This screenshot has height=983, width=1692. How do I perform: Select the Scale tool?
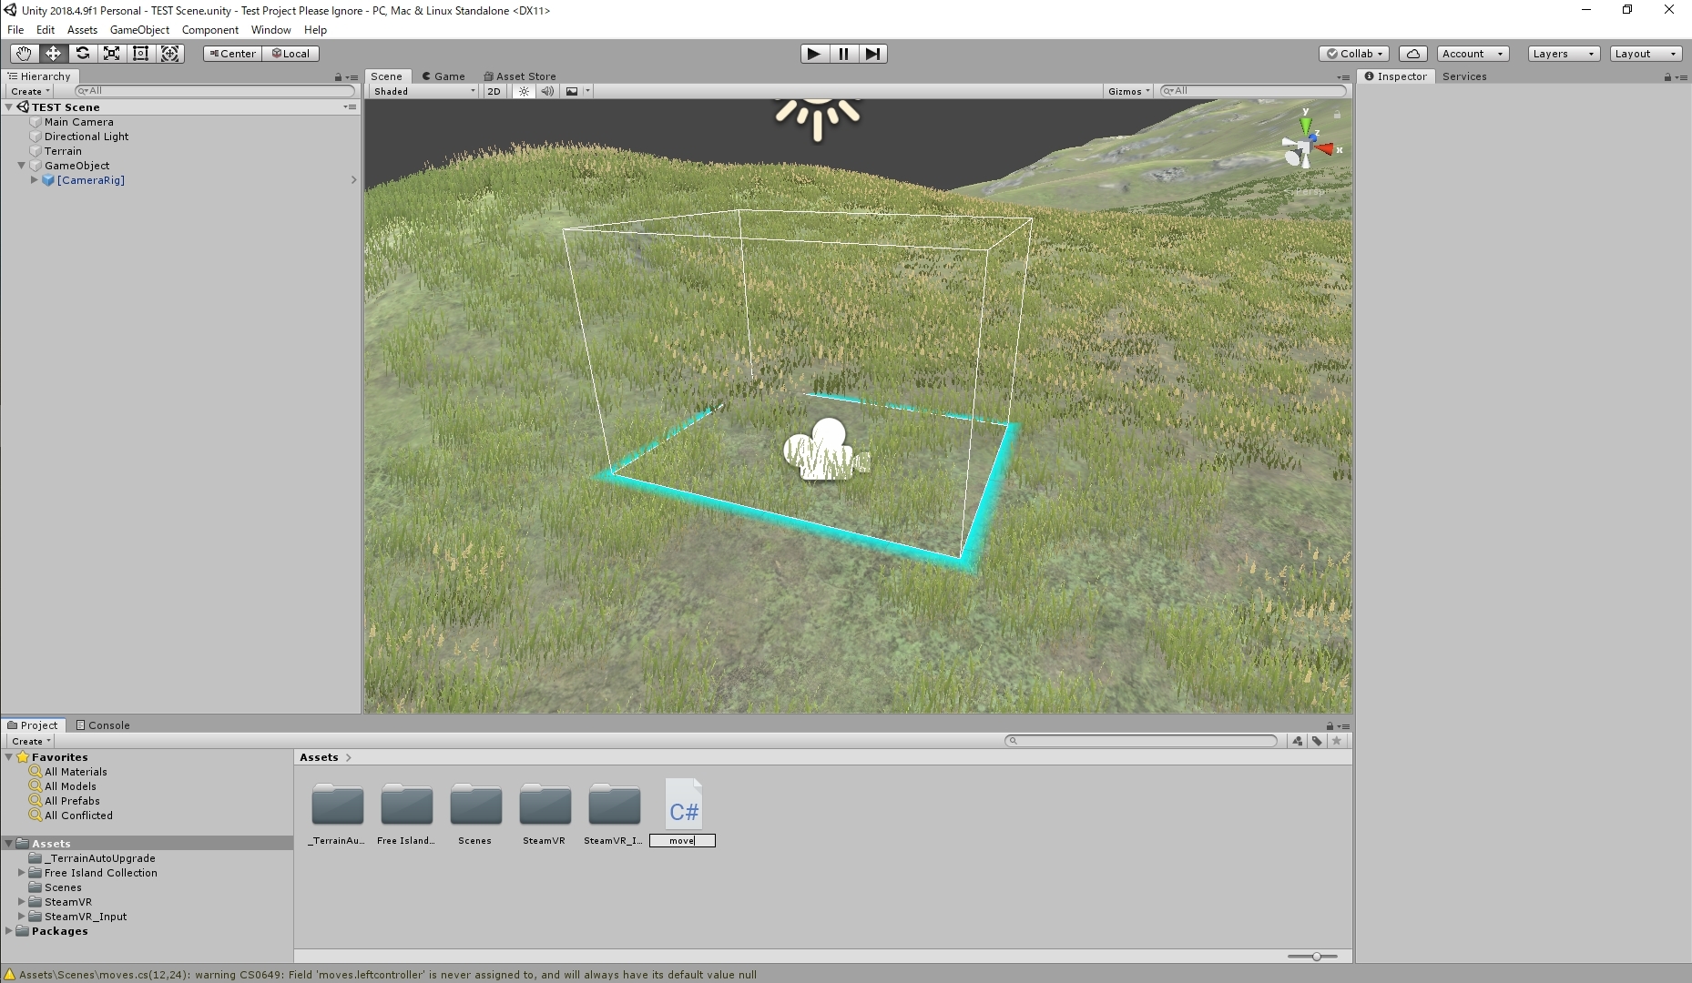click(x=111, y=54)
